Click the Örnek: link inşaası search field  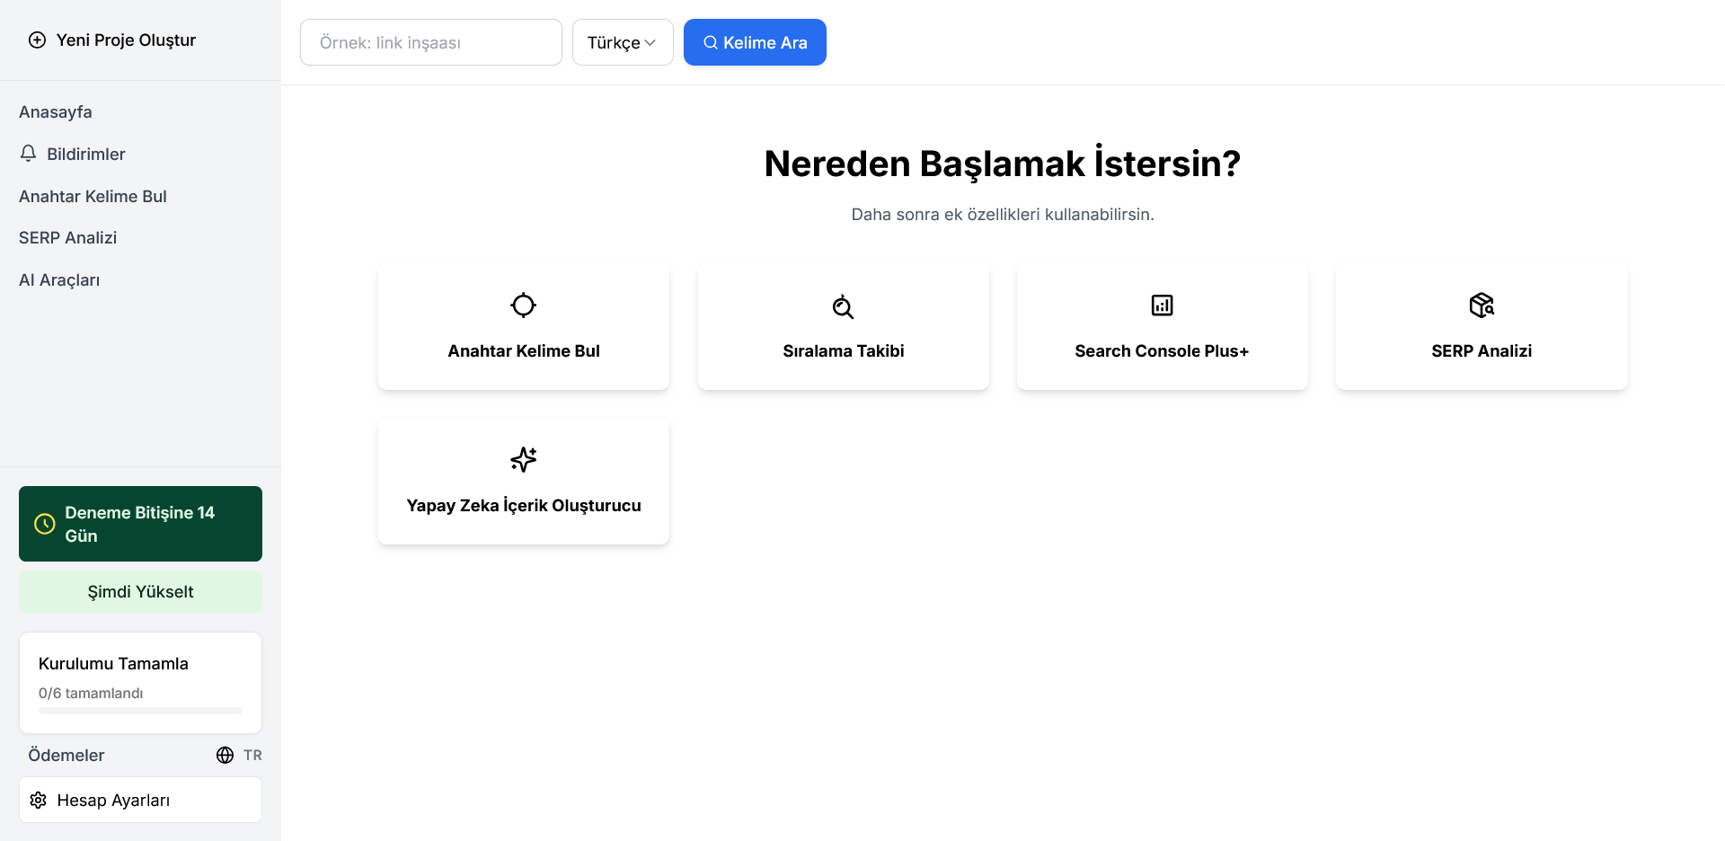point(430,42)
